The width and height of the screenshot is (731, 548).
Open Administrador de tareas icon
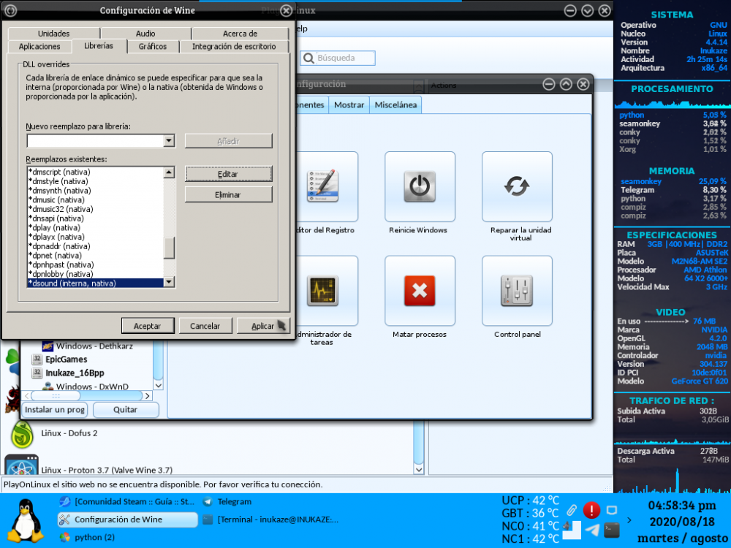coord(322,291)
